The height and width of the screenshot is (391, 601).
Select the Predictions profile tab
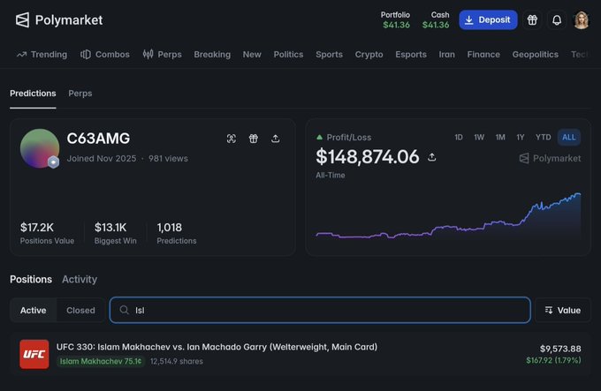(x=33, y=94)
